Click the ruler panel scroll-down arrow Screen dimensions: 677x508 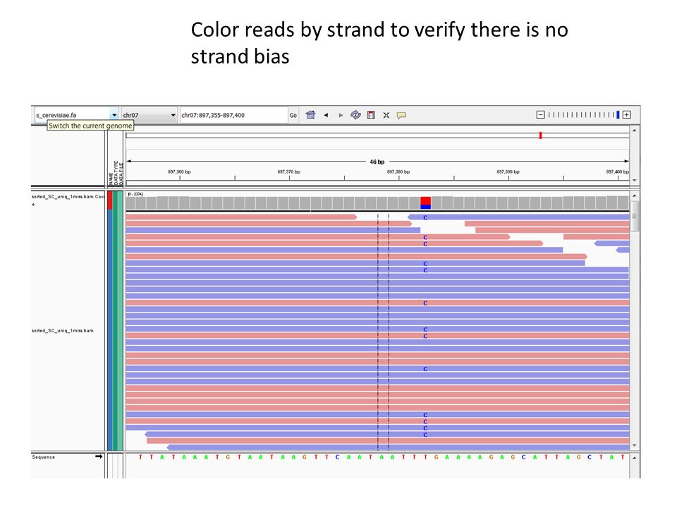pyautogui.click(x=634, y=180)
